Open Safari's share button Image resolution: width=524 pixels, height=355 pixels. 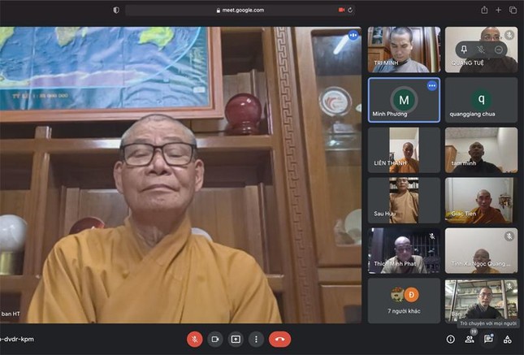point(484,10)
